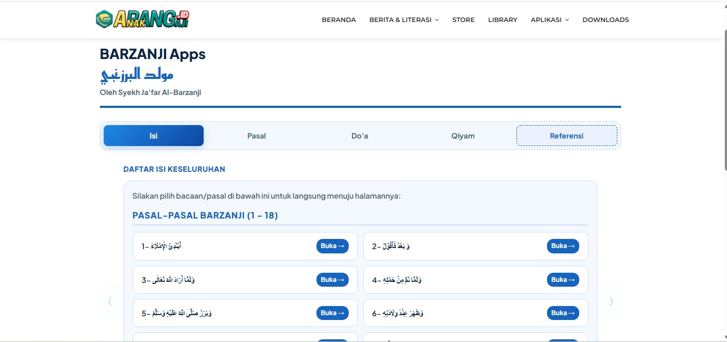Go to the next slide arrow

(611, 301)
